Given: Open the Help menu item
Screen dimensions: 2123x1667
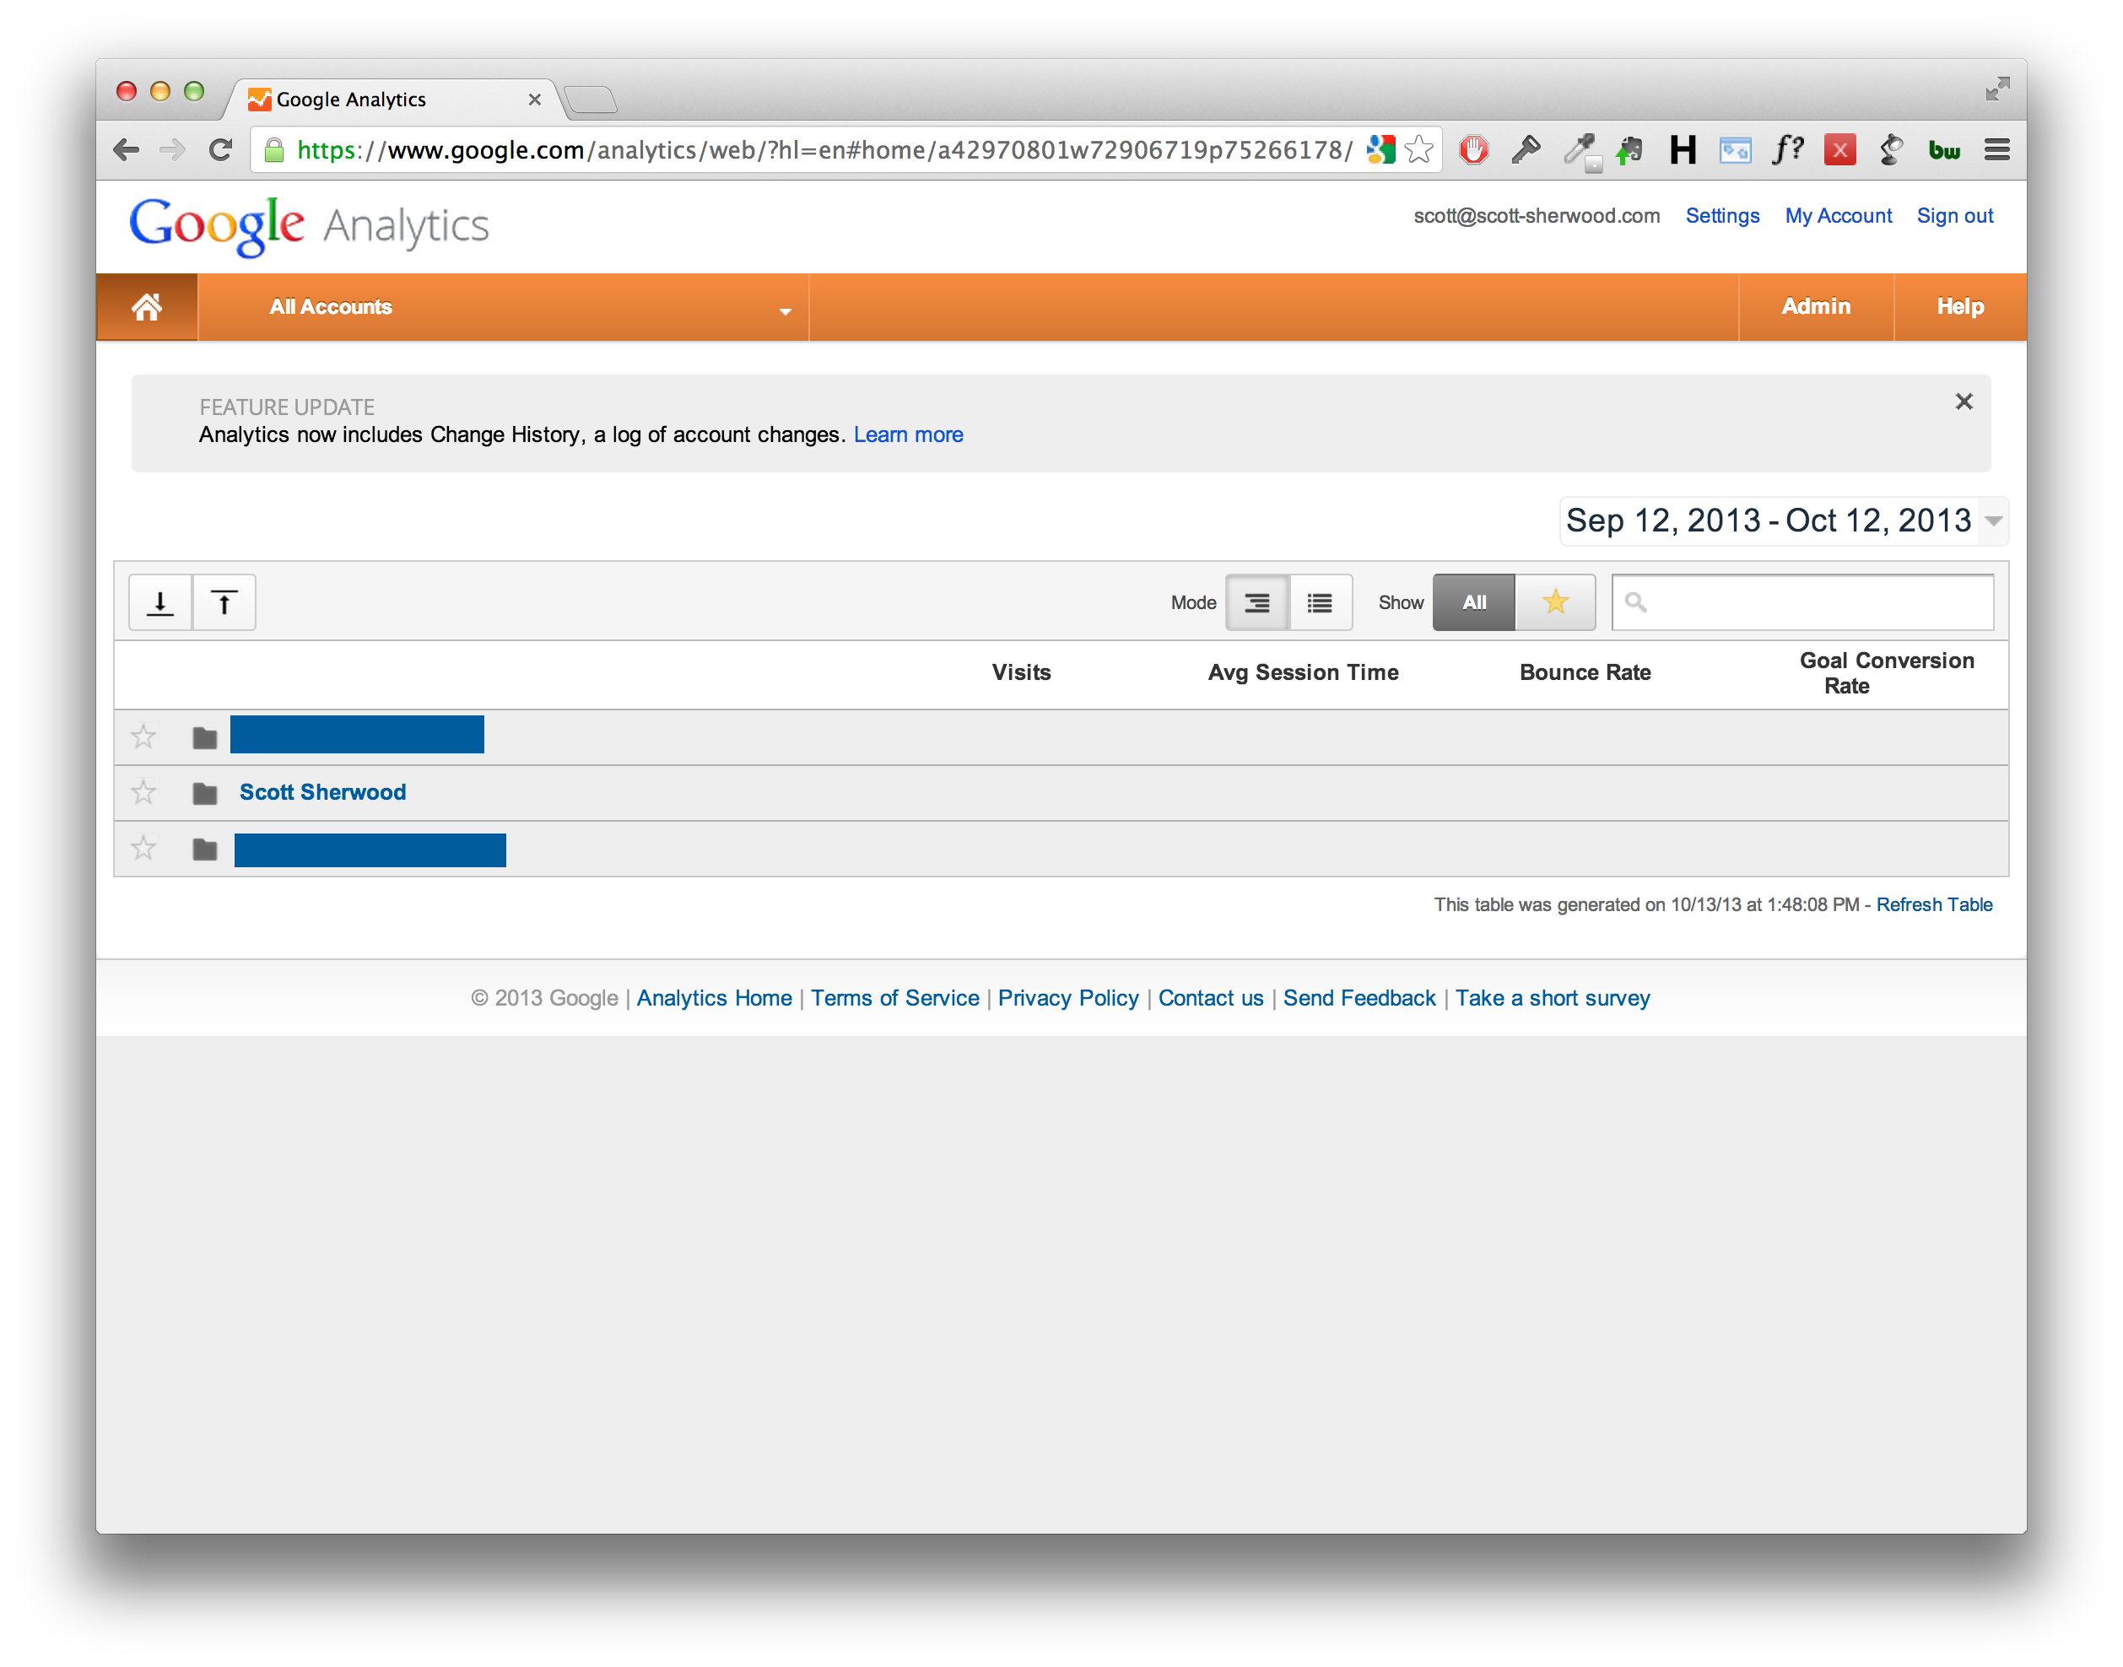Looking at the screenshot, I should [x=1959, y=306].
